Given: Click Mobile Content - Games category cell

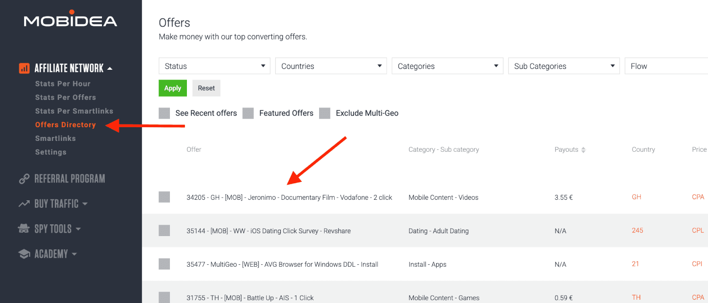Looking at the screenshot, I should [444, 298].
